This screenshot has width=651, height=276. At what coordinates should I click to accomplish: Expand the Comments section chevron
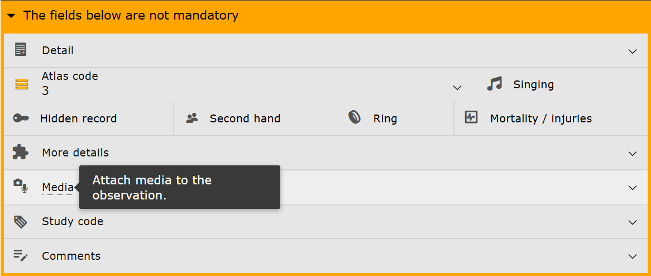pyautogui.click(x=632, y=256)
